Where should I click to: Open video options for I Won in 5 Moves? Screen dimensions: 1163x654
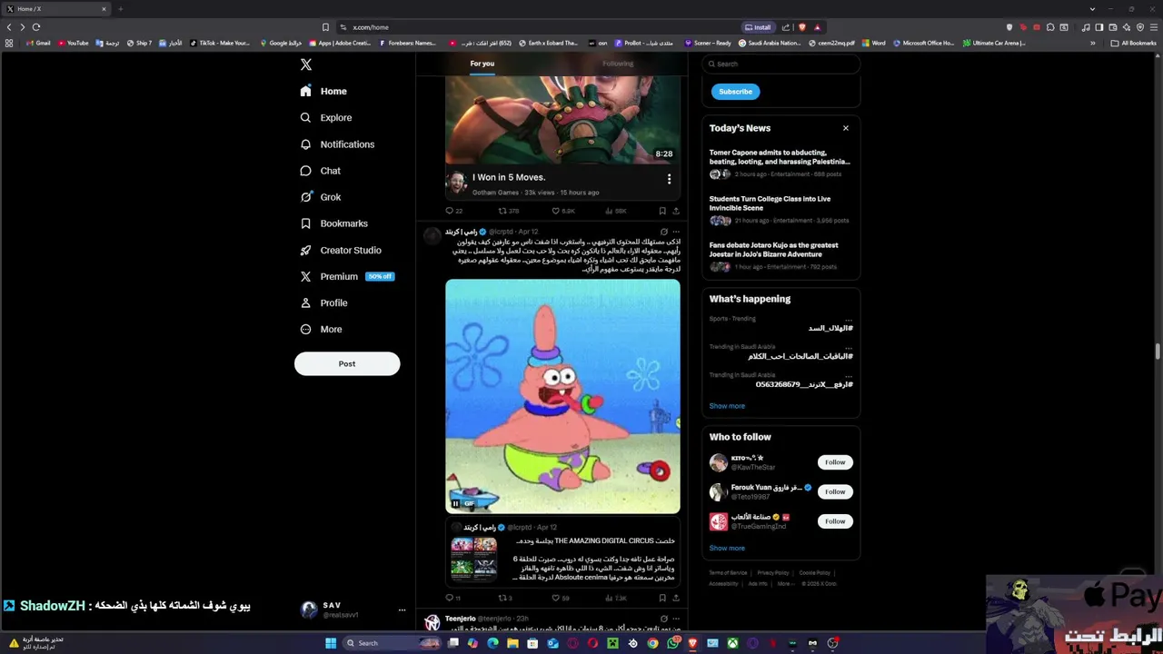tap(669, 180)
